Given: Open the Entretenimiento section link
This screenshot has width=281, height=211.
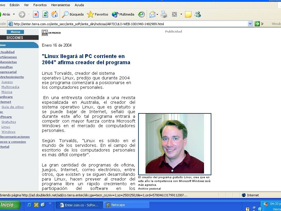Looking at the screenshot, I should 12,77.
